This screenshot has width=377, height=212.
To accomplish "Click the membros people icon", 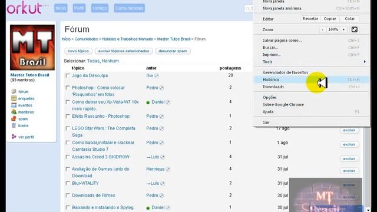I will 14,112.
